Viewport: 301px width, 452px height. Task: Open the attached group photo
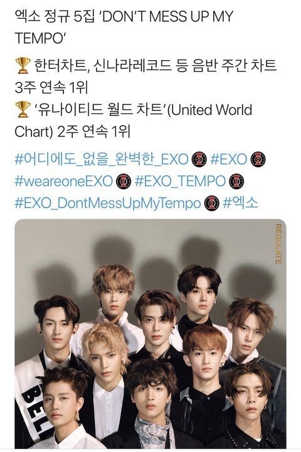click(x=150, y=334)
